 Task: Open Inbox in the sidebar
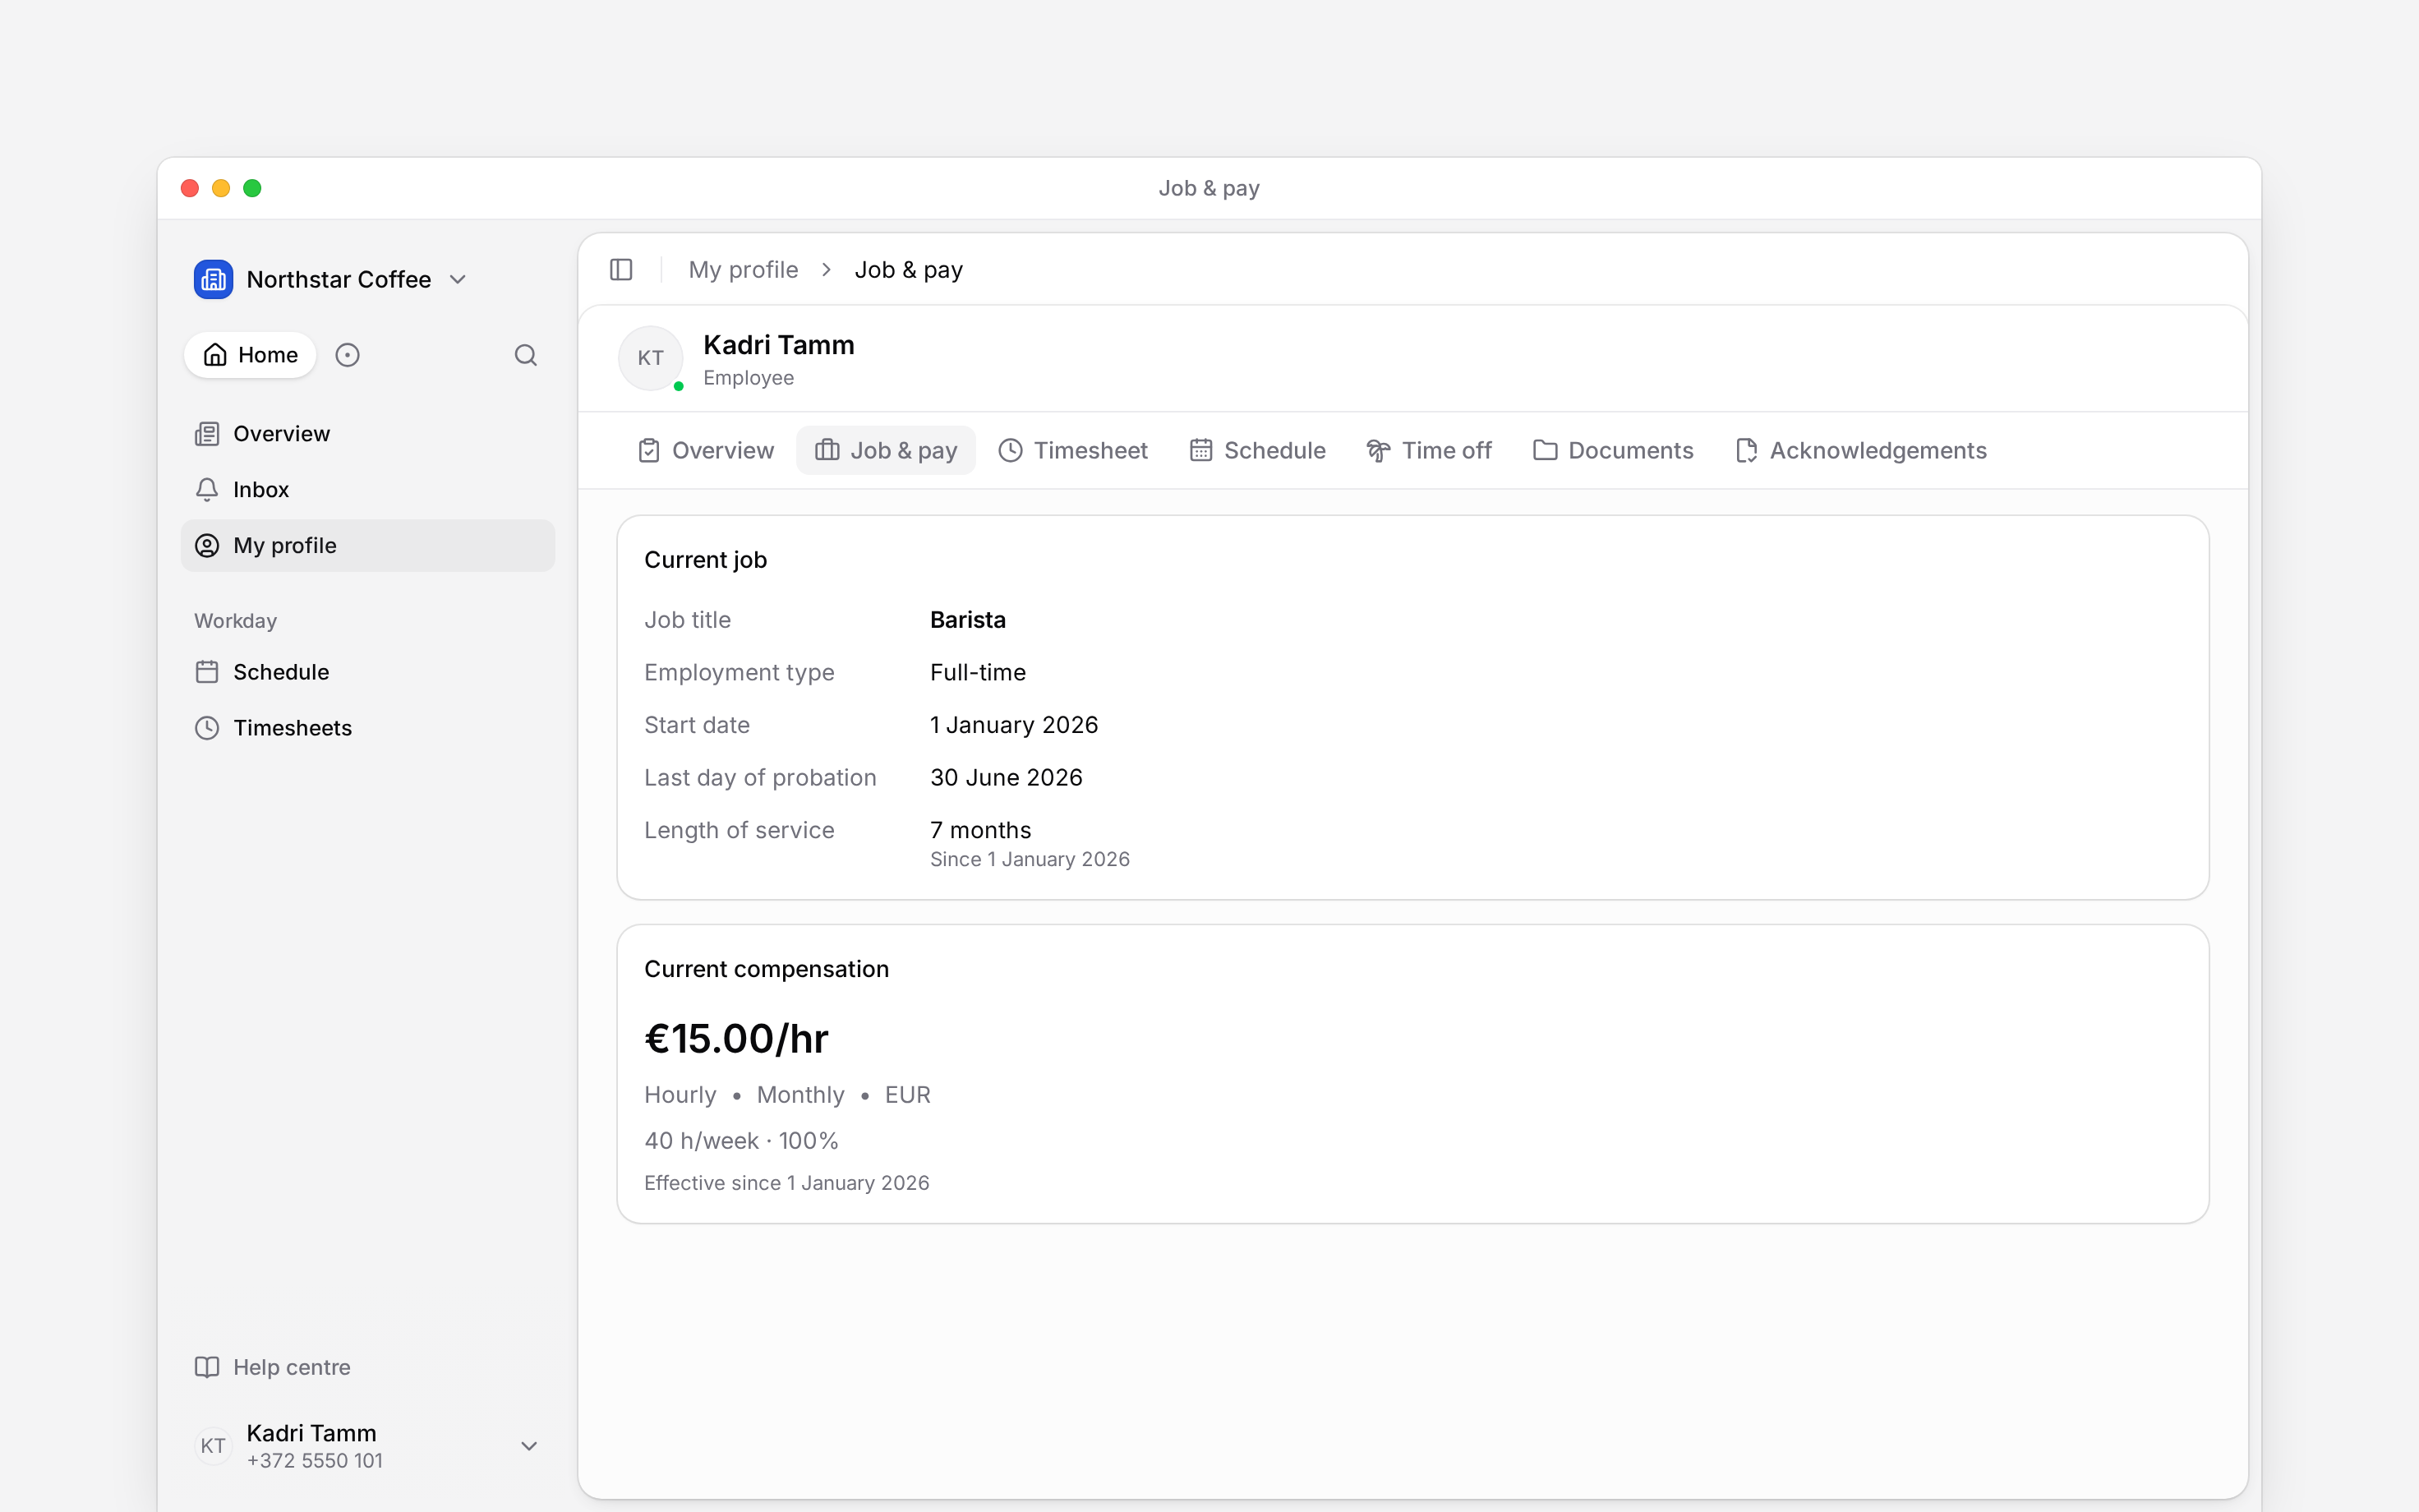pos(368,490)
